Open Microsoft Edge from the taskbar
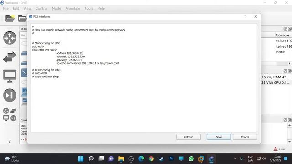This screenshot has height=164, width=292. [141, 159]
